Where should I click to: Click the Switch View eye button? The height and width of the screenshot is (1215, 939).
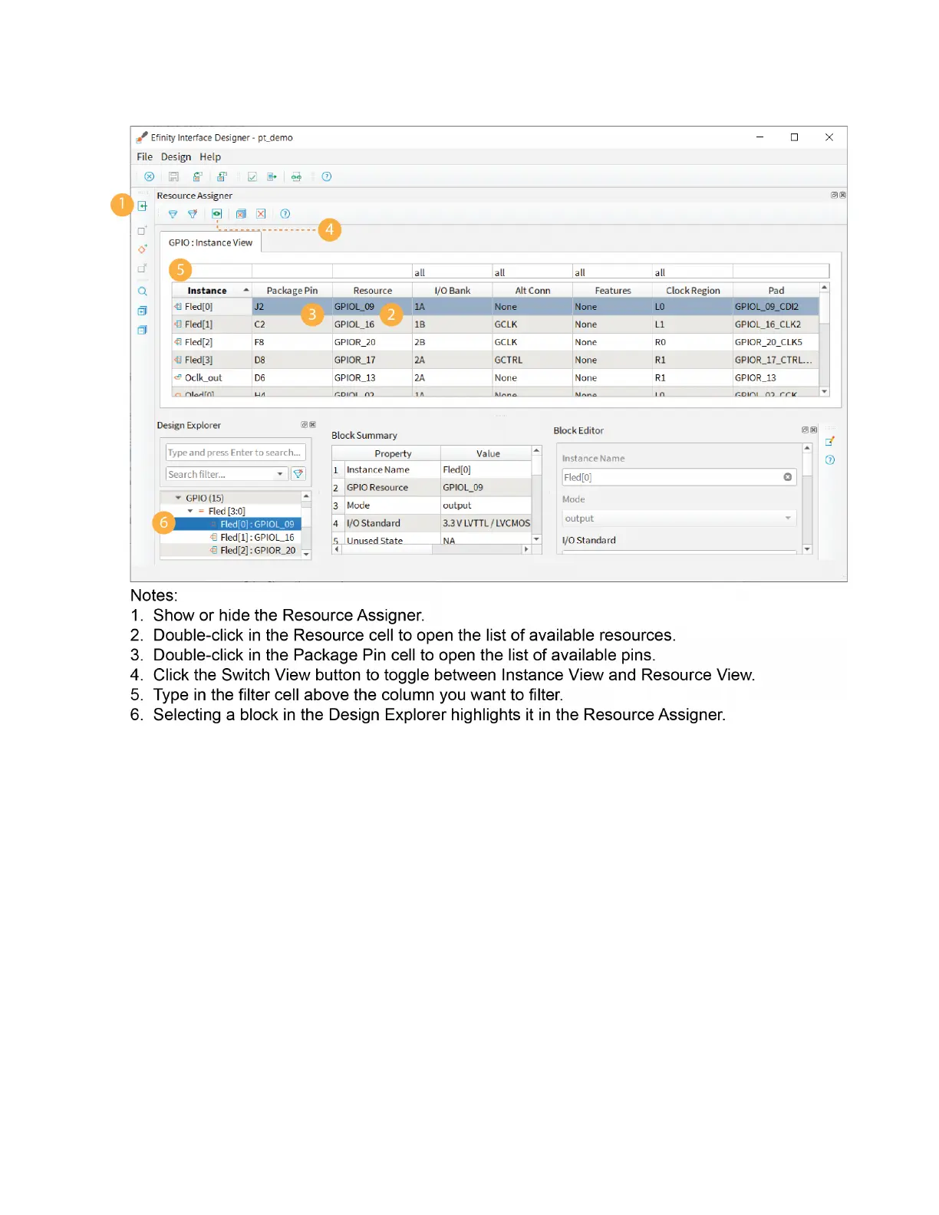tap(217, 214)
